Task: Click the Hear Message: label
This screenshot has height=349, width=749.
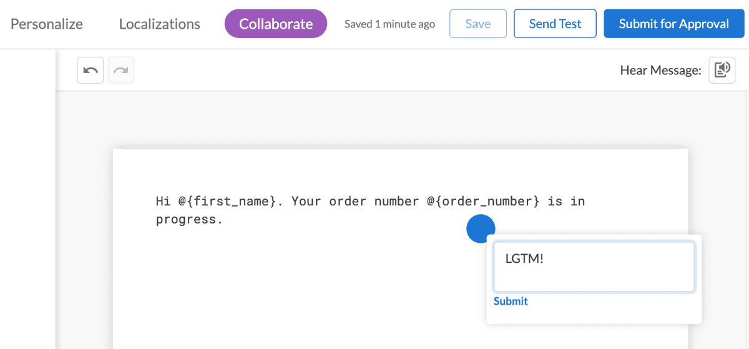Action: click(661, 71)
